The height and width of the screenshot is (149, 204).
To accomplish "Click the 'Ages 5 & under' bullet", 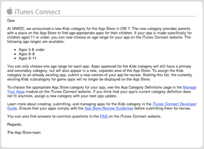I will tap(31, 50).
